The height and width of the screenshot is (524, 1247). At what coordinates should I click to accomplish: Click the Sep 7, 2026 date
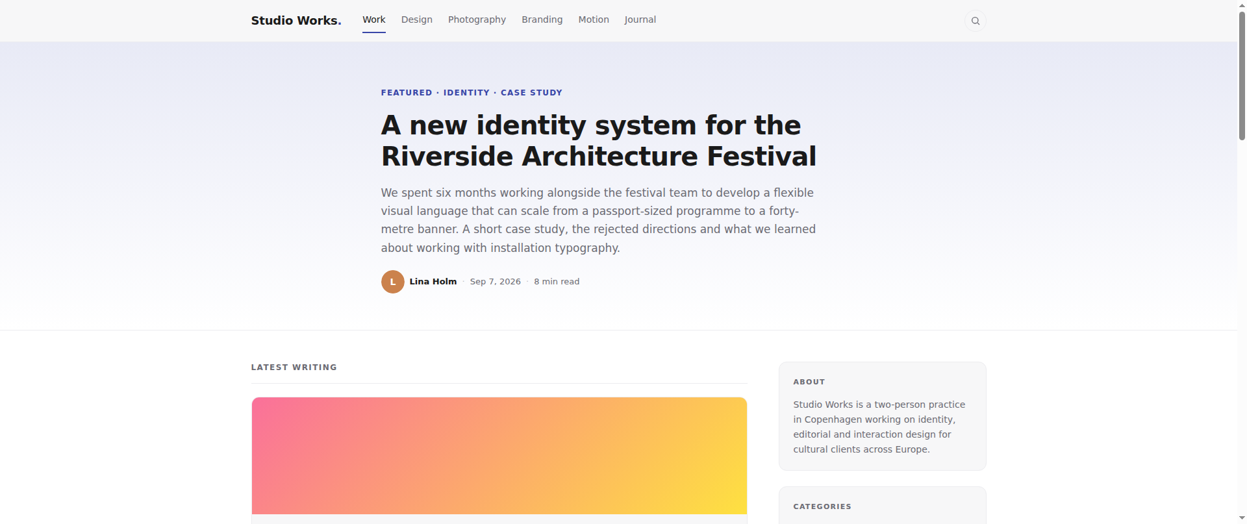[x=496, y=282]
